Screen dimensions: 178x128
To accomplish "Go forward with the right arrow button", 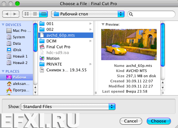I will [15, 14].
